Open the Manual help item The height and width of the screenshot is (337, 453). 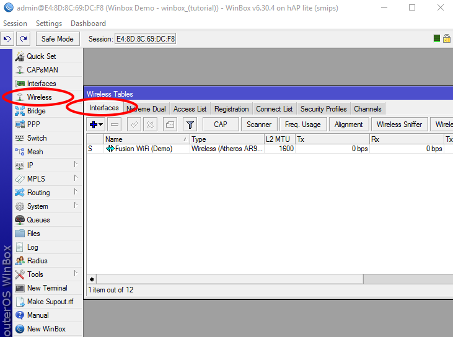pyautogui.click(x=48, y=315)
